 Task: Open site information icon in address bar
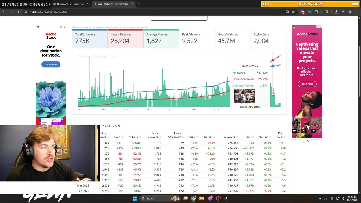coord(25,12)
